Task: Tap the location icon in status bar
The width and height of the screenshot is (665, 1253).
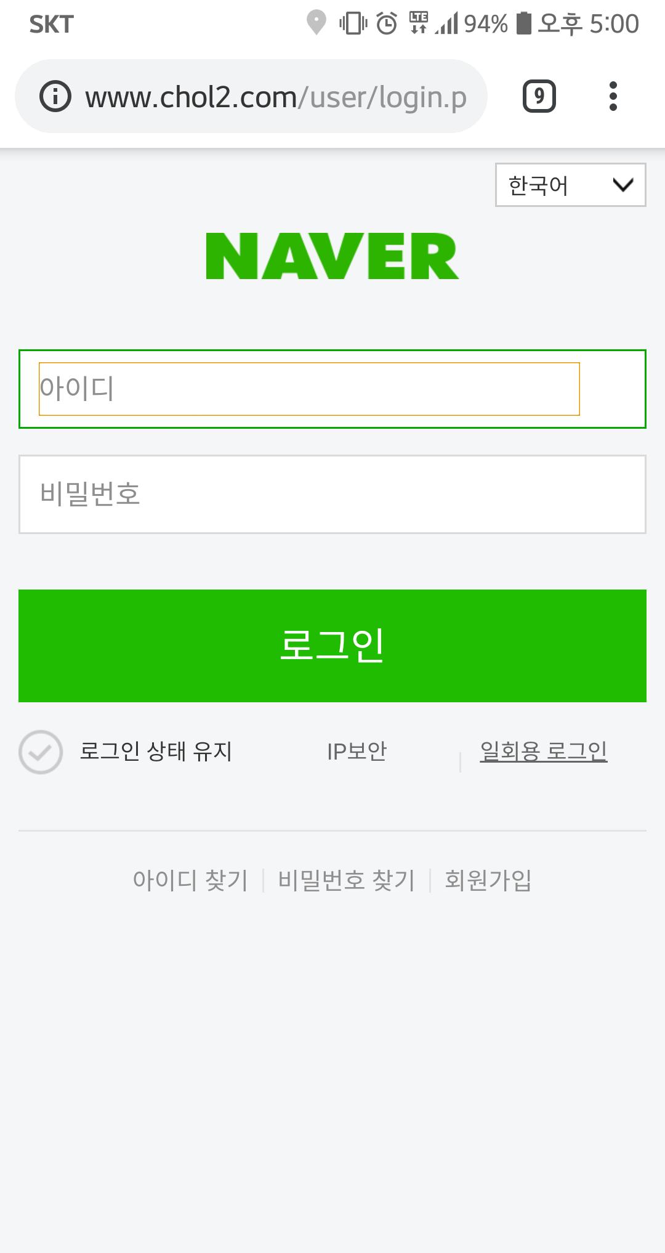Action: point(316,23)
